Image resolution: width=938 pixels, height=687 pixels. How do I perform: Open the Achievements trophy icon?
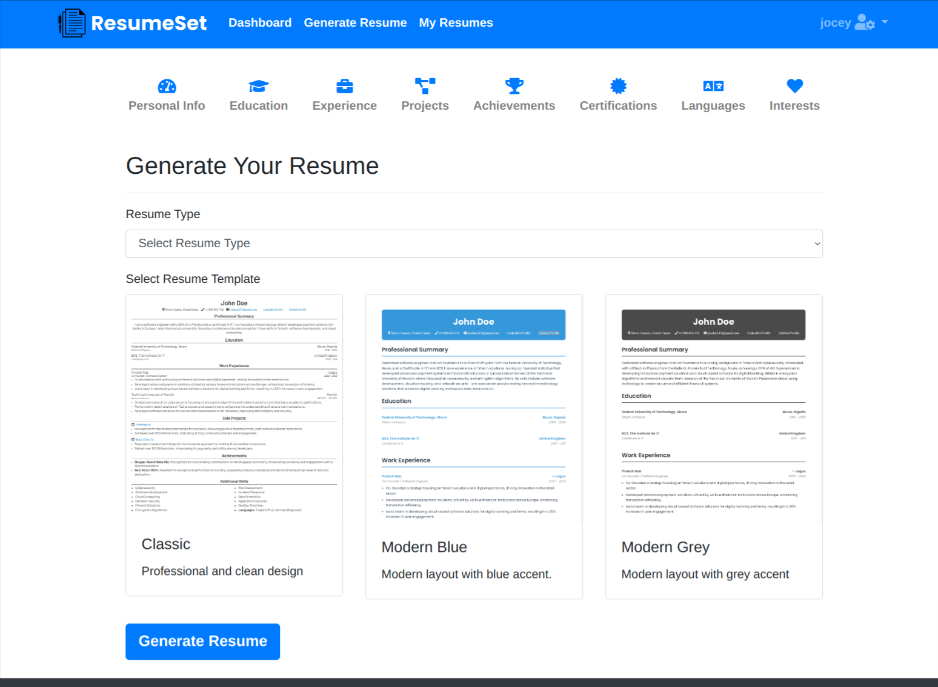pos(514,86)
